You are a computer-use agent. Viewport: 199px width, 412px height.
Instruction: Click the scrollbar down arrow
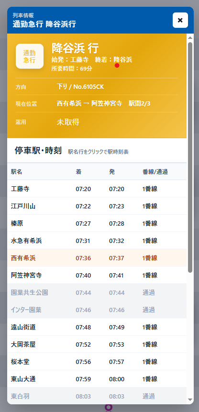pyautogui.click(x=190, y=400)
